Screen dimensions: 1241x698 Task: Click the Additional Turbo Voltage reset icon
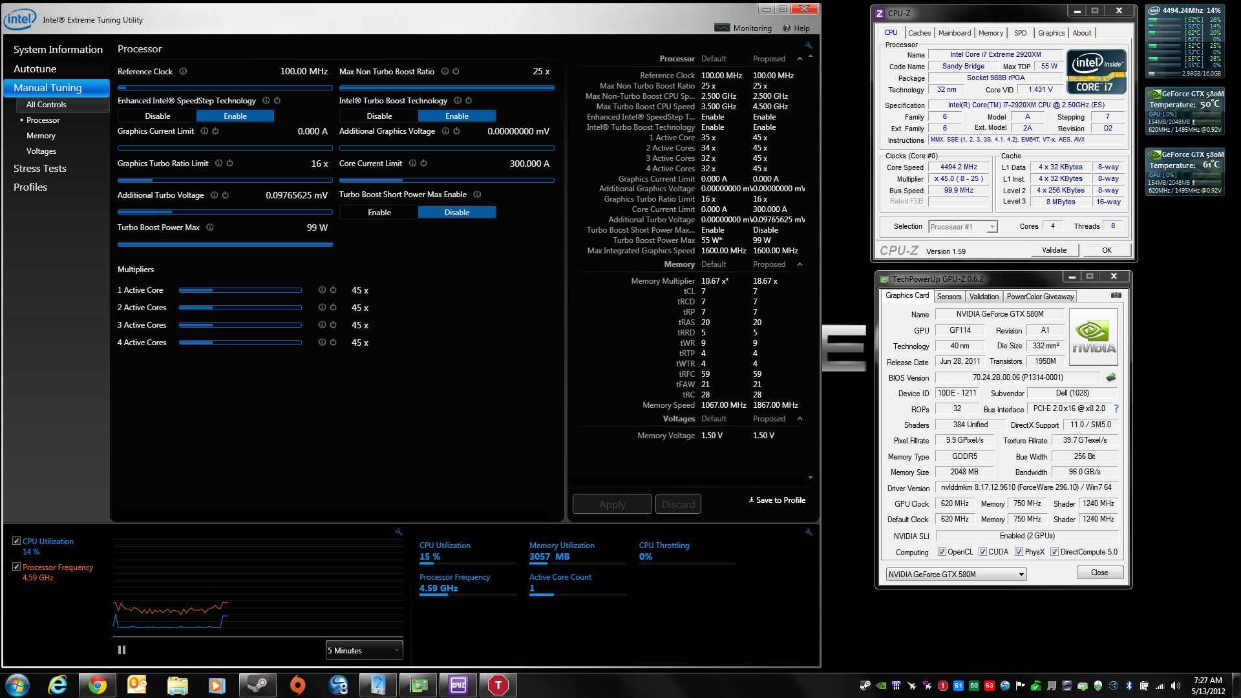(x=226, y=195)
